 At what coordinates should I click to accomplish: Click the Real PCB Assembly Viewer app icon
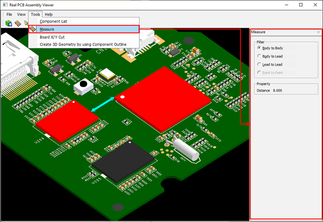coord(5,4)
